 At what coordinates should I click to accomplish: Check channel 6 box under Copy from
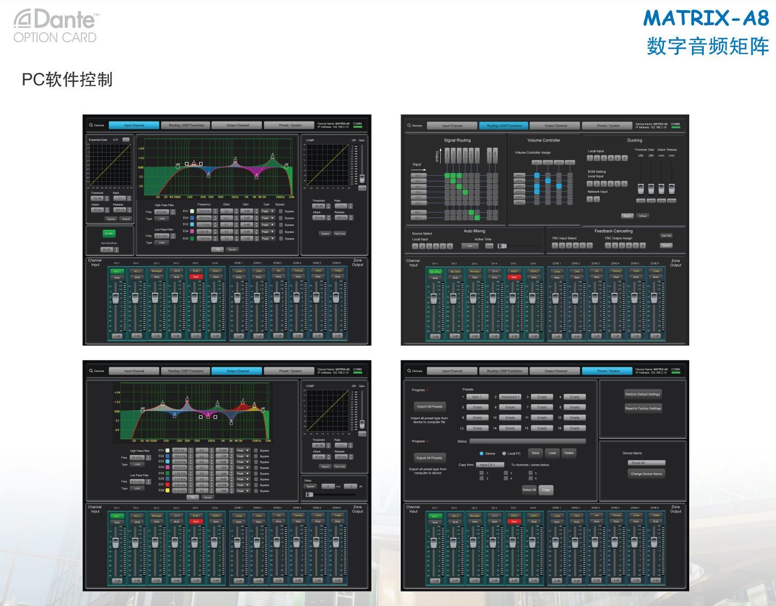531,478
